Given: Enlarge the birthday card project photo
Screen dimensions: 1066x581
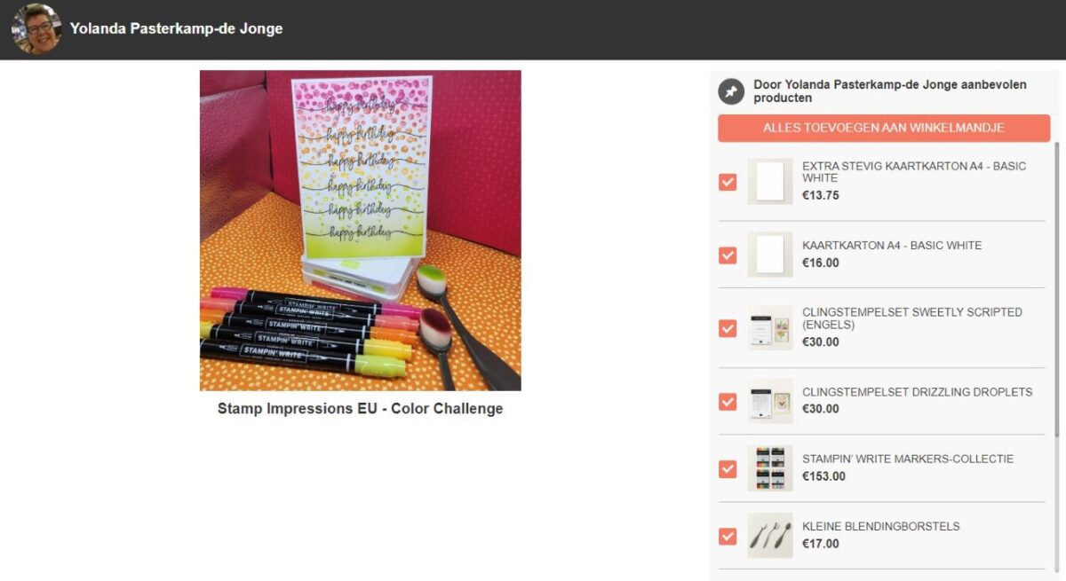Looking at the screenshot, I should [360, 231].
